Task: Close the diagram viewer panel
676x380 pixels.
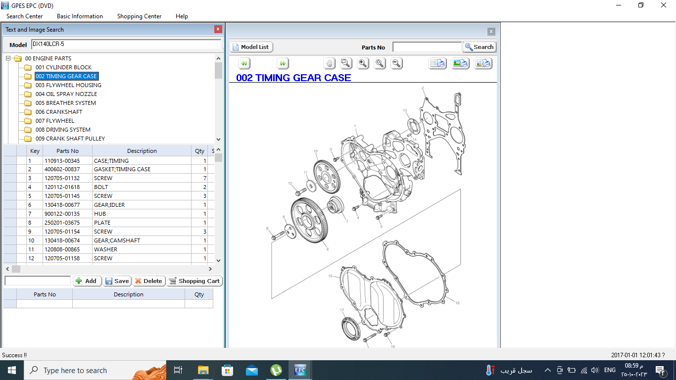Action: tap(491, 31)
